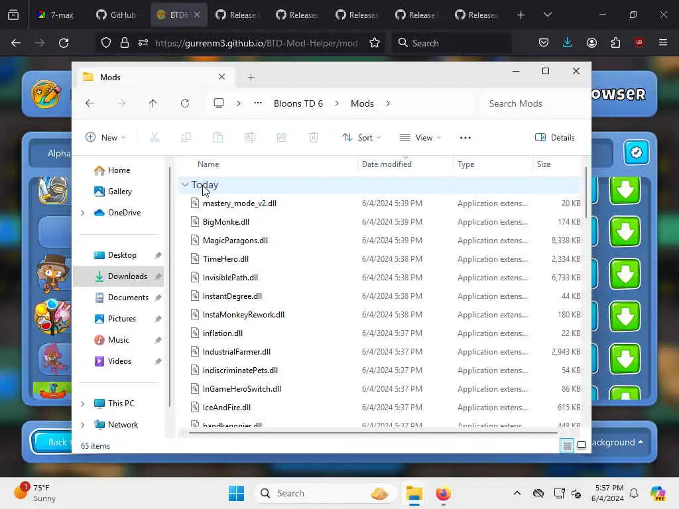Image resolution: width=679 pixels, height=509 pixels.
Task: Reload the Firefox page
Action: pyautogui.click(x=64, y=43)
